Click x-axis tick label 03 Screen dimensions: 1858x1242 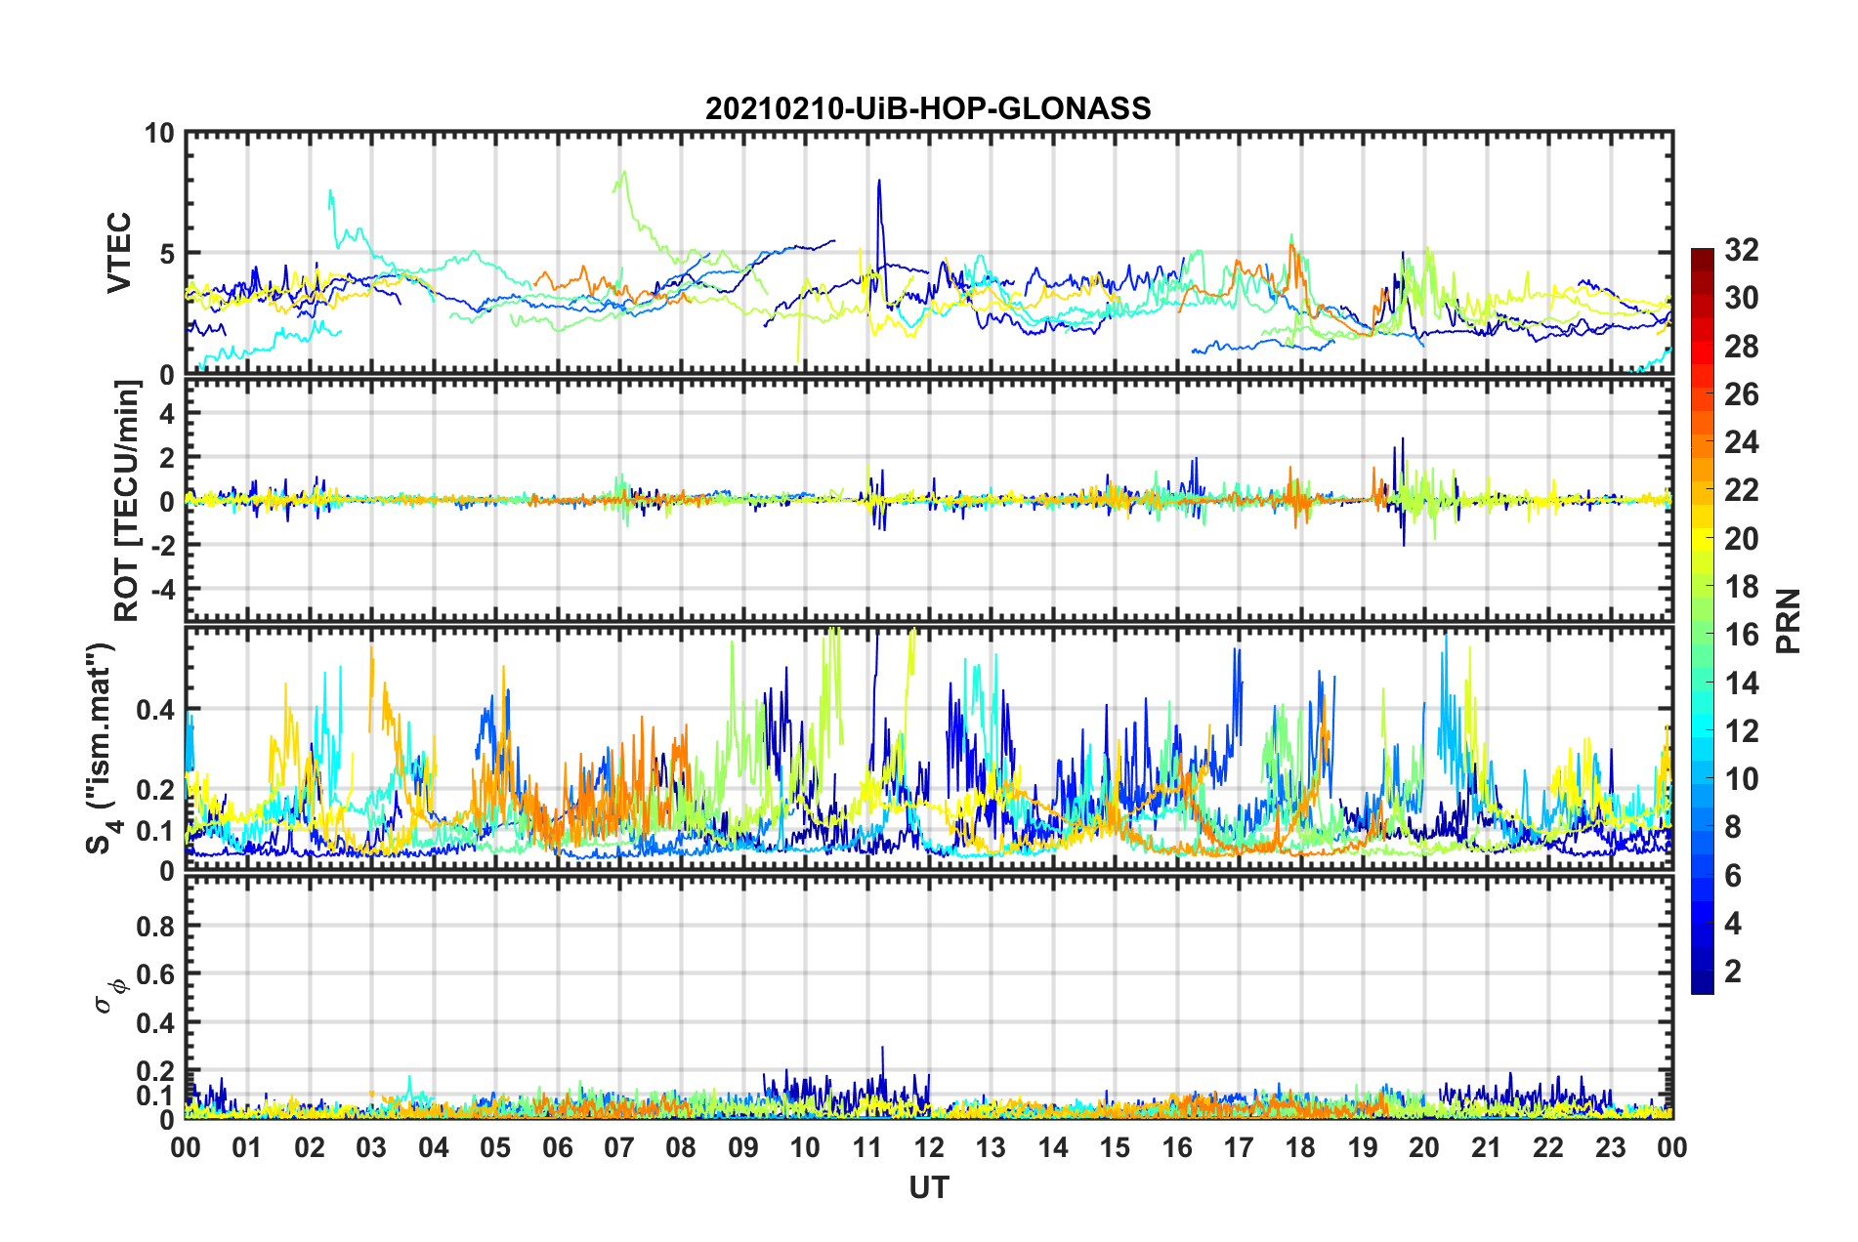coord(371,1147)
